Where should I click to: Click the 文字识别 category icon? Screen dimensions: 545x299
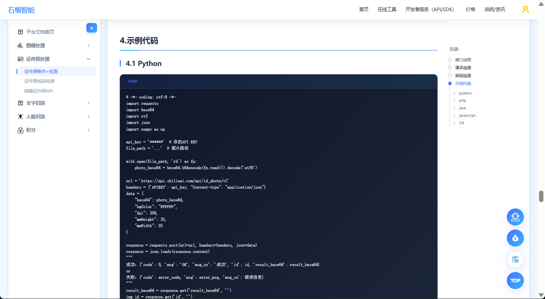20,103
